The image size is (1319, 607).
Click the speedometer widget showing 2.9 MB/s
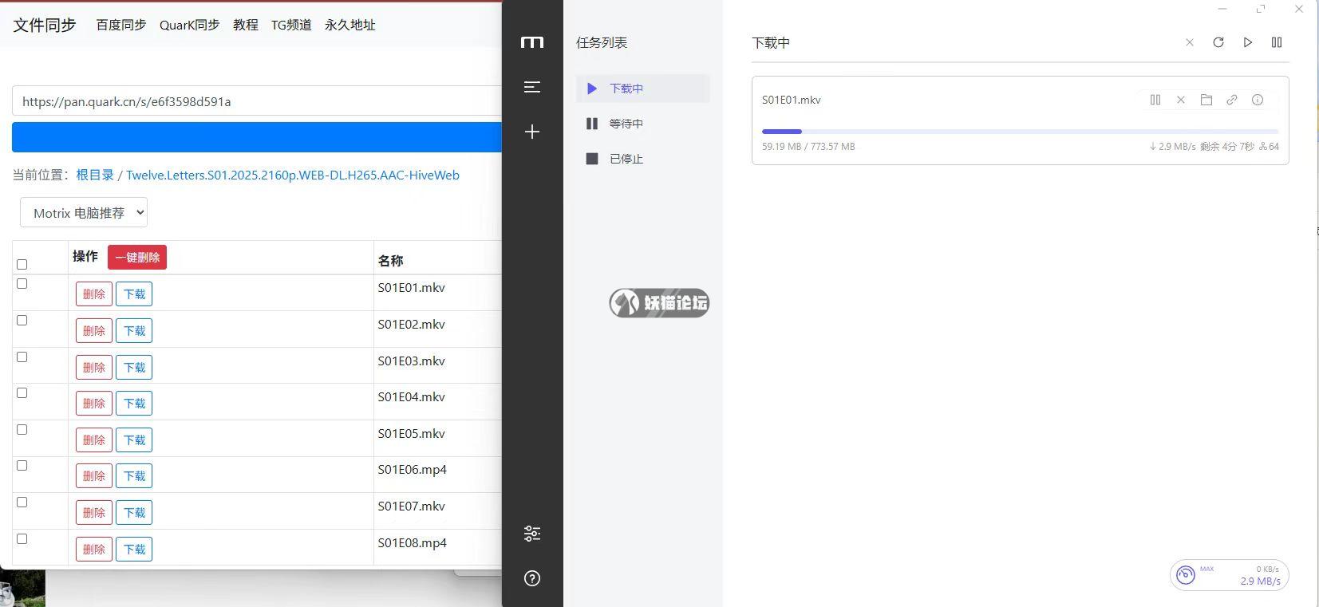pyautogui.click(x=1230, y=574)
